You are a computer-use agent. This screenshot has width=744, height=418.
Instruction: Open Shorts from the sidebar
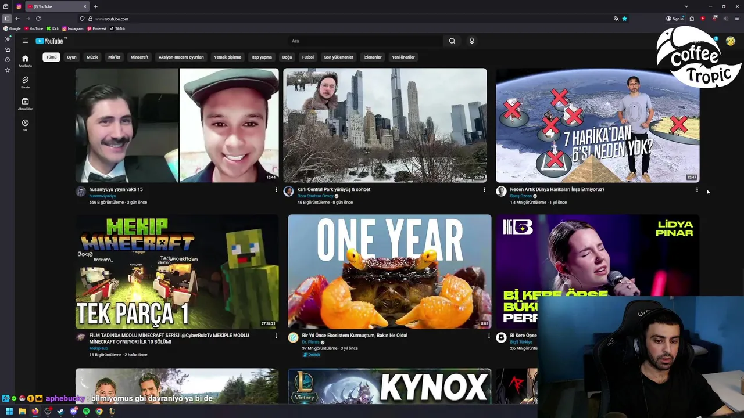25,82
